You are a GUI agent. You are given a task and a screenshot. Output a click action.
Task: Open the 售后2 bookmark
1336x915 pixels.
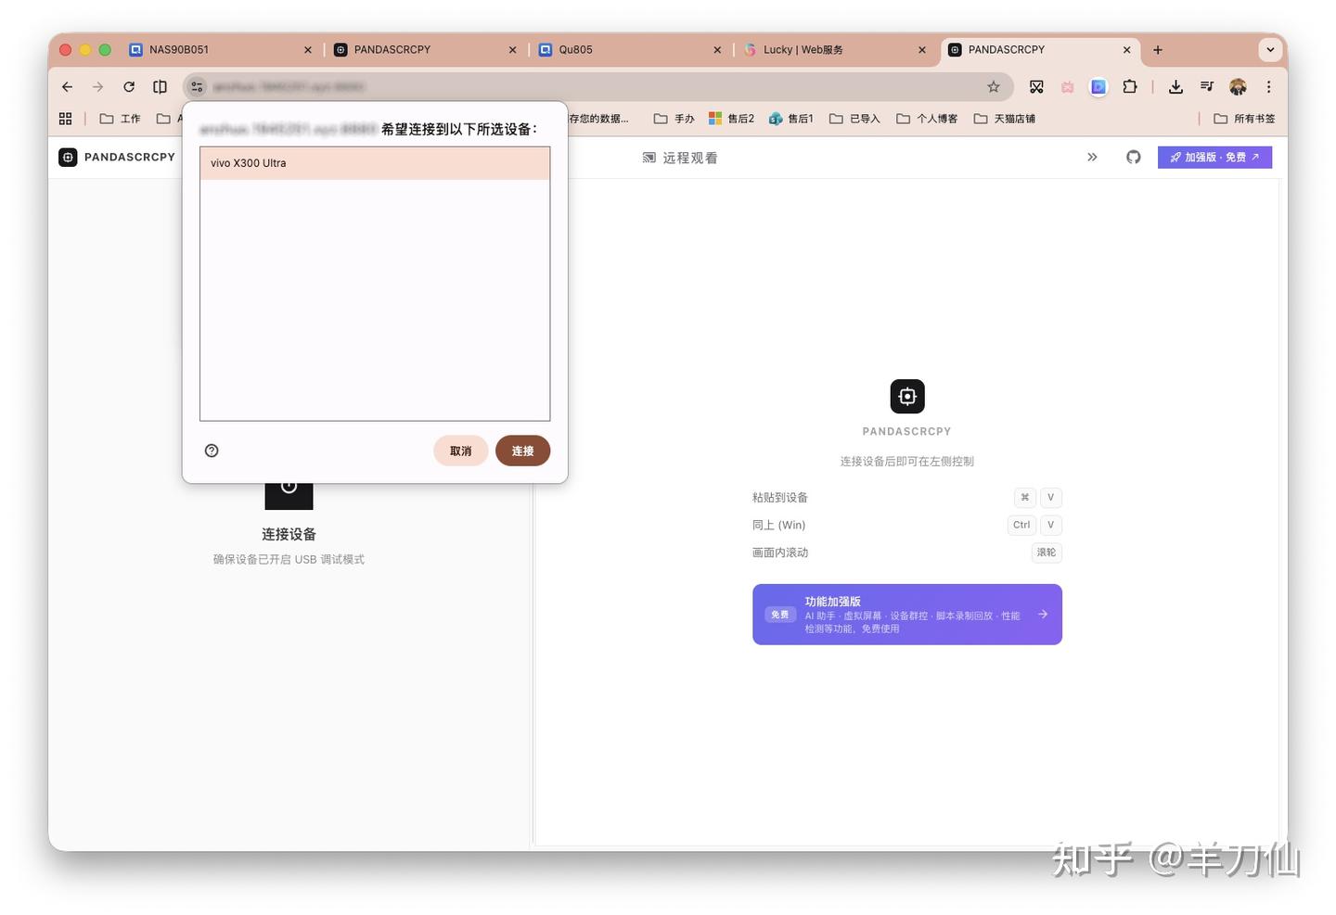731,119
